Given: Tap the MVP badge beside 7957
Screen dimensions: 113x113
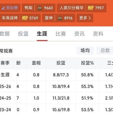Looking at the screenshot, I should click(x=91, y=8).
